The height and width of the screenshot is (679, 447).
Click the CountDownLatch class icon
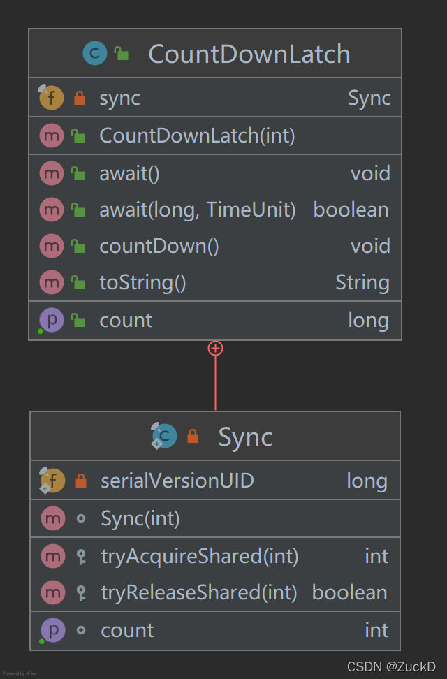click(x=95, y=53)
